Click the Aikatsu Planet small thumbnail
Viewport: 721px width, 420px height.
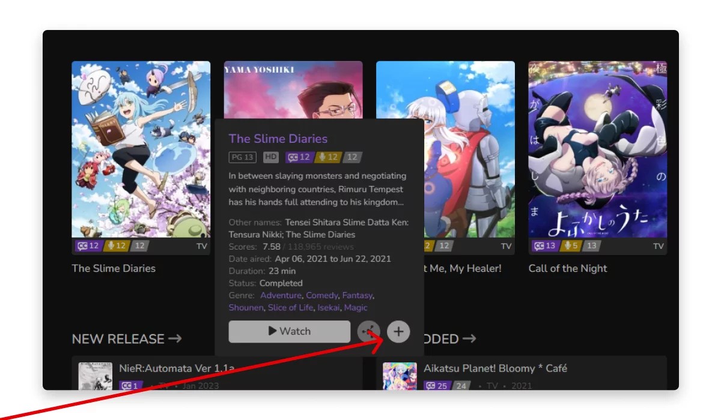point(400,376)
